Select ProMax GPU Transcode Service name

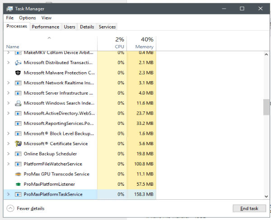click(x=56, y=174)
